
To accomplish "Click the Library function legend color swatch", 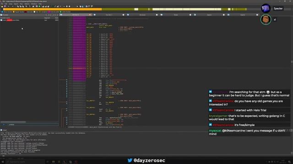I will click(2, 12).
